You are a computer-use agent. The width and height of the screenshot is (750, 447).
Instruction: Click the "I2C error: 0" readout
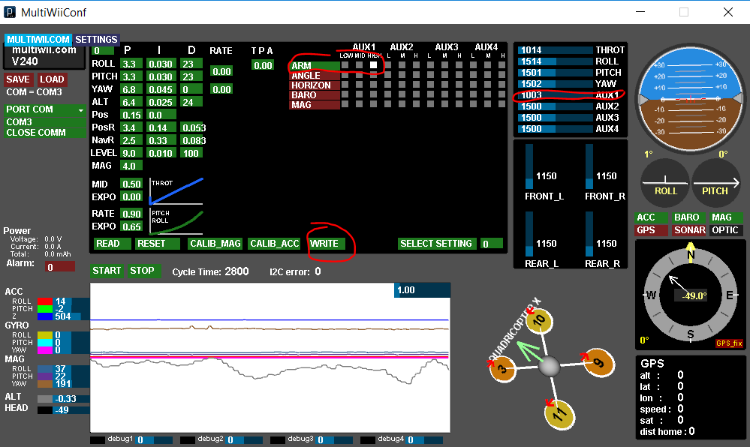pyautogui.click(x=295, y=271)
